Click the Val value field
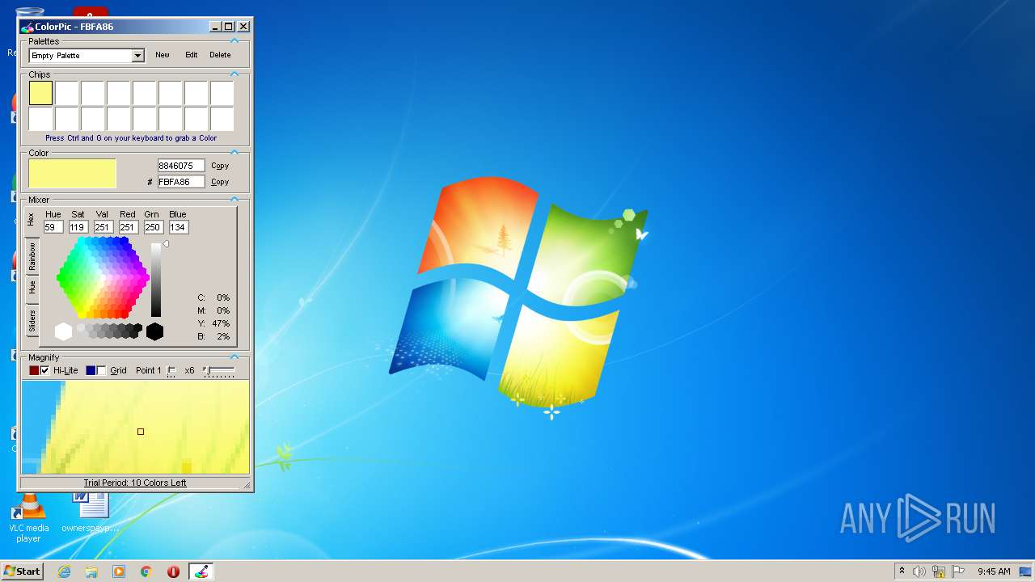The height and width of the screenshot is (582, 1035). coord(103,227)
